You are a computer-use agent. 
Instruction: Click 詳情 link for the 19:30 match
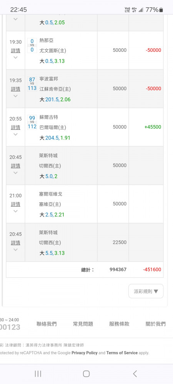[x=15, y=50]
